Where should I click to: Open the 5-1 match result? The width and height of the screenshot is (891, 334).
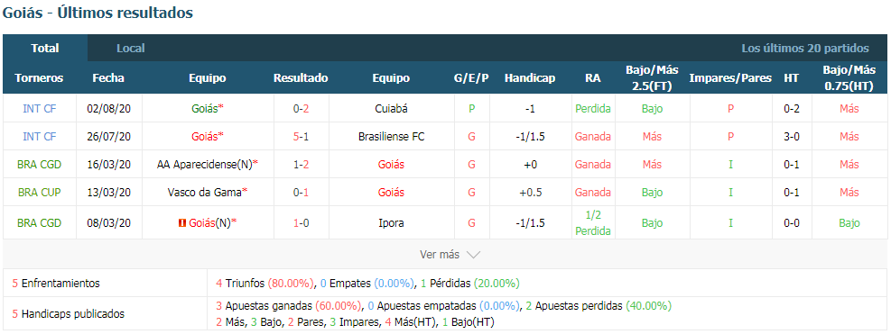pyautogui.click(x=302, y=137)
